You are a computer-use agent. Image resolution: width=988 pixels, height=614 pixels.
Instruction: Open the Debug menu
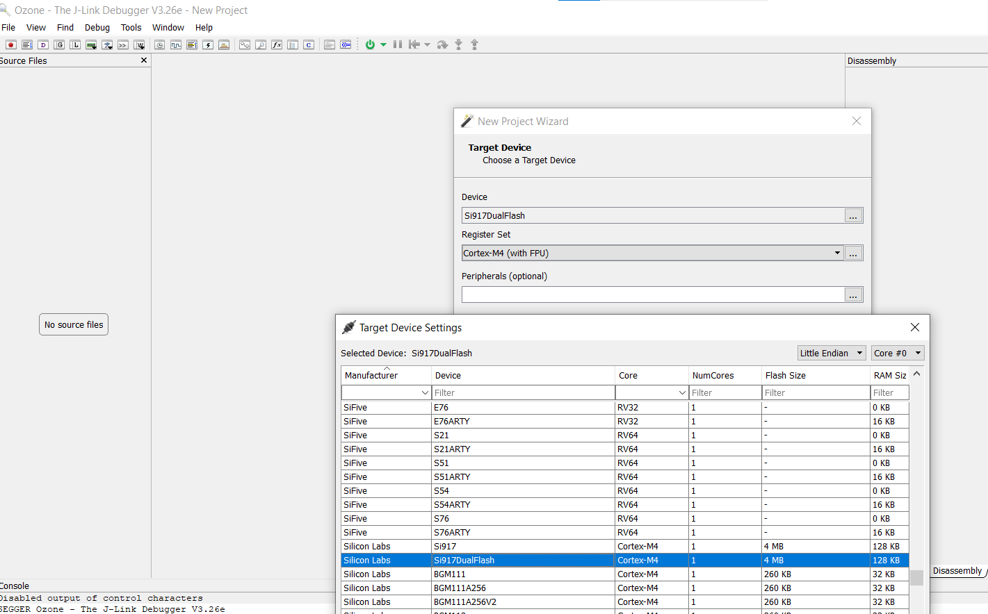point(97,28)
